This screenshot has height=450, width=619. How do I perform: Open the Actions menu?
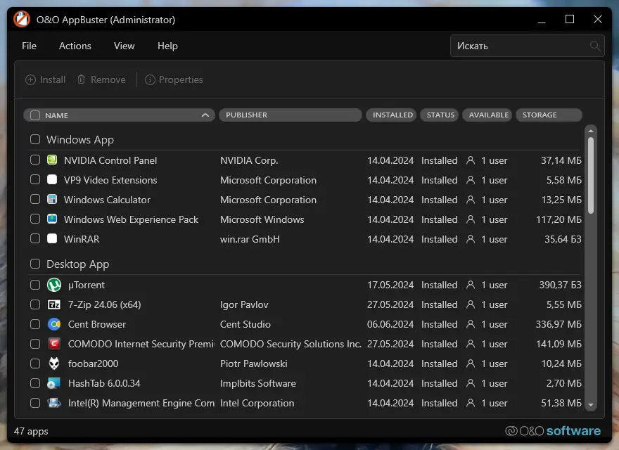pos(75,46)
